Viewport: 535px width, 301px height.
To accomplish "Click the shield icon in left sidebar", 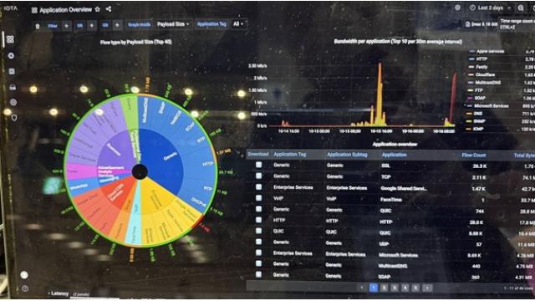I will pyautogui.click(x=13, y=118).
